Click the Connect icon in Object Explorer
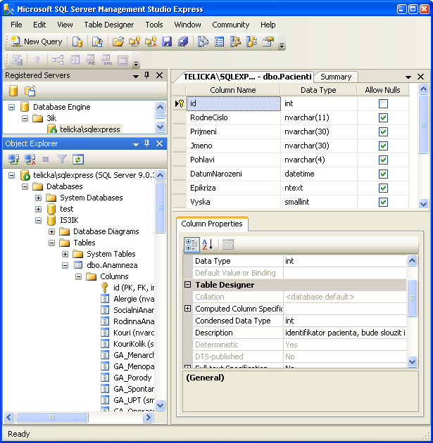Screen dimensions: 433x443 point(13,160)
